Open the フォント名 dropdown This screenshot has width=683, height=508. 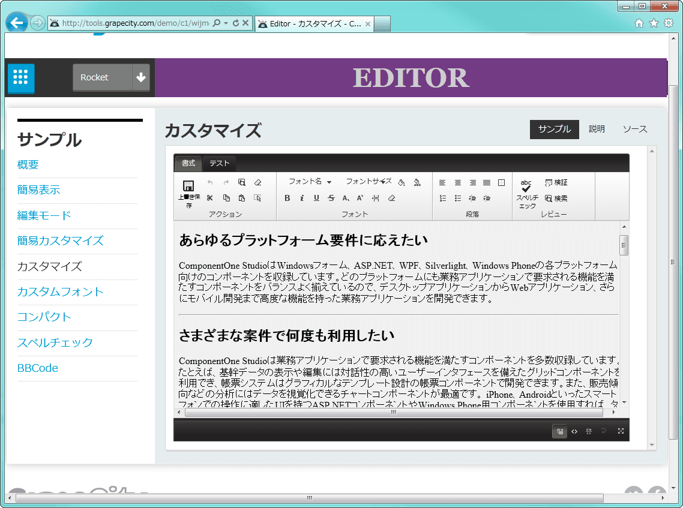[310, 182]
